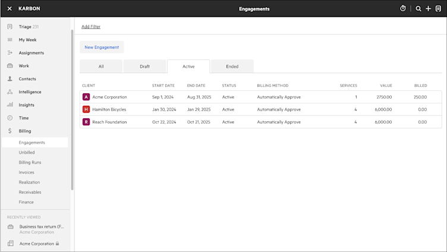The height and width of the screenshot is (252, 447).
Task: Click the Acme Corporation 'A' avatar
Action: coord(86,97)
